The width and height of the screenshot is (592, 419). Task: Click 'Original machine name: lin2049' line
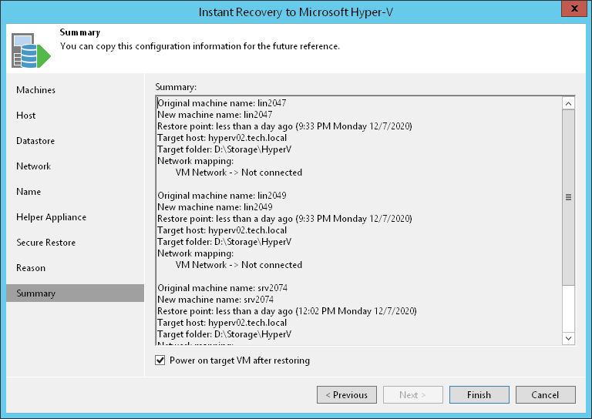pos(222,196)
